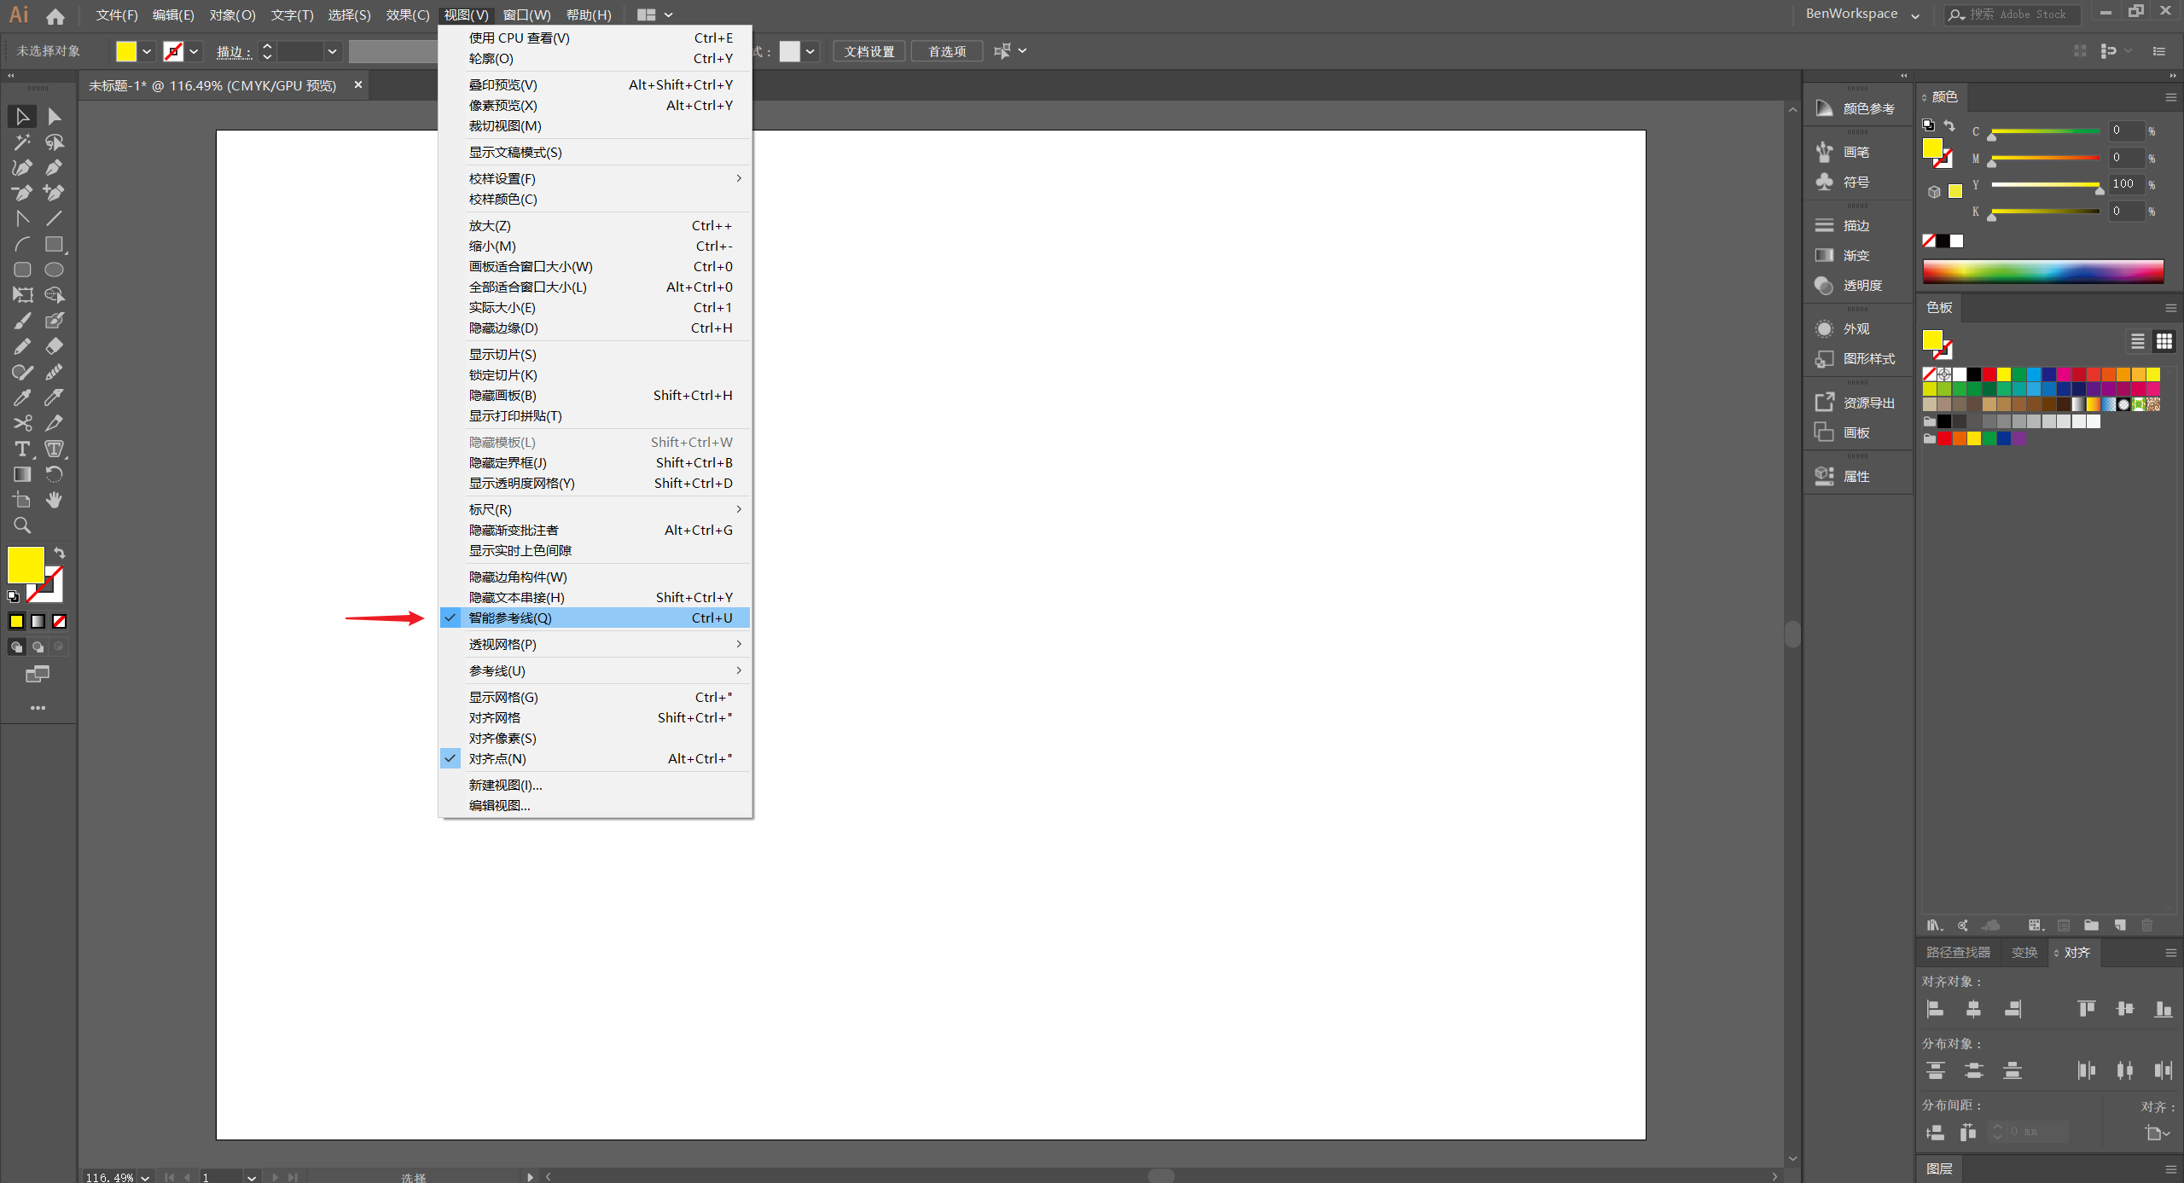2184x1183 pixels.
Task: Select the Hand tool
Action: (x=54, y=500)
